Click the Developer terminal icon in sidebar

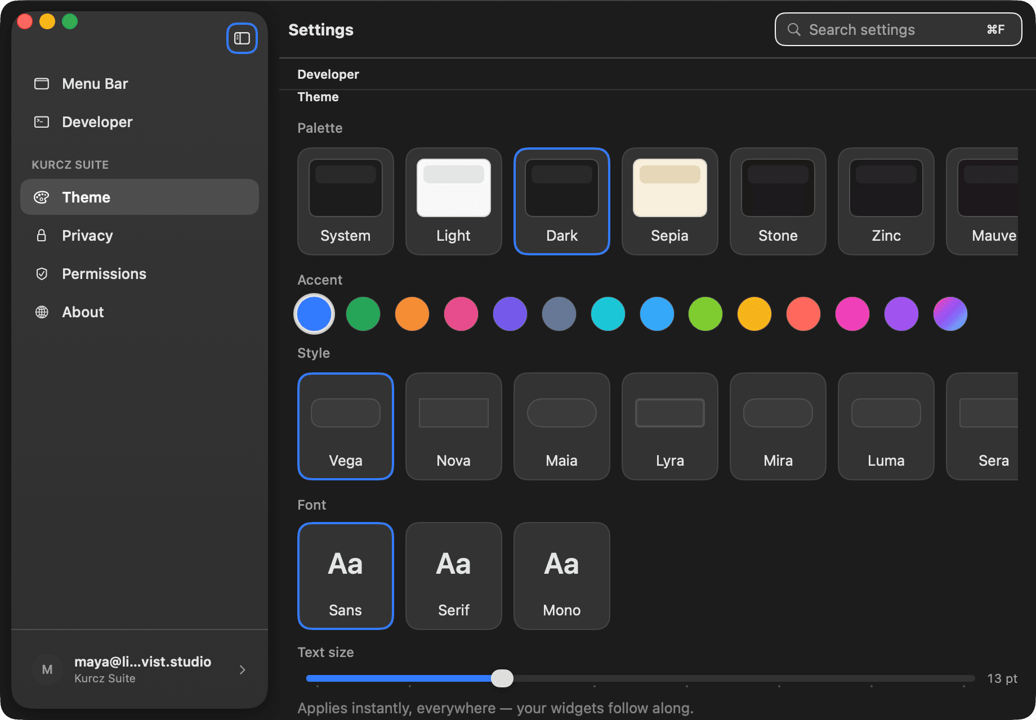tap(42, 122)
